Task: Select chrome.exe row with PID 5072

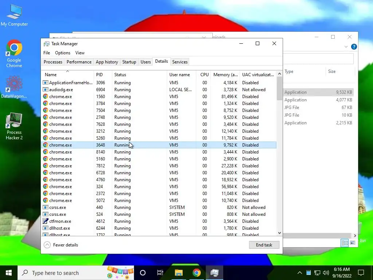Action: [159, 200]
